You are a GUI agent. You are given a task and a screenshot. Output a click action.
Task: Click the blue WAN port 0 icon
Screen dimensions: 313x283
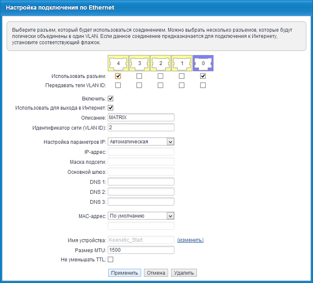(203, 63)
